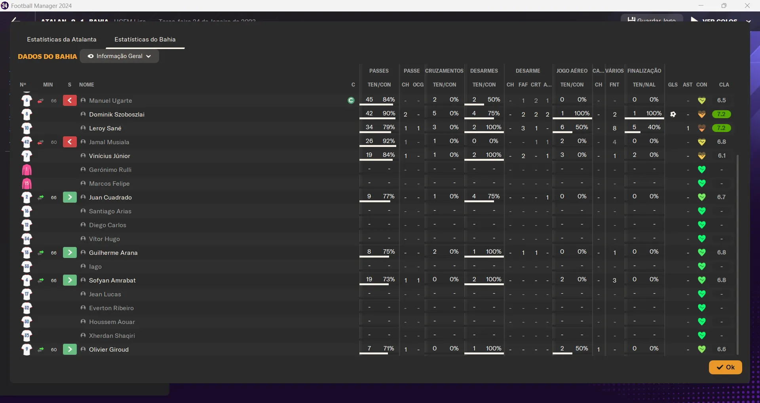Select the Estatísticas do Bahia tab
760x403 pixels.
pyautogui.click(x=145, y=40)
